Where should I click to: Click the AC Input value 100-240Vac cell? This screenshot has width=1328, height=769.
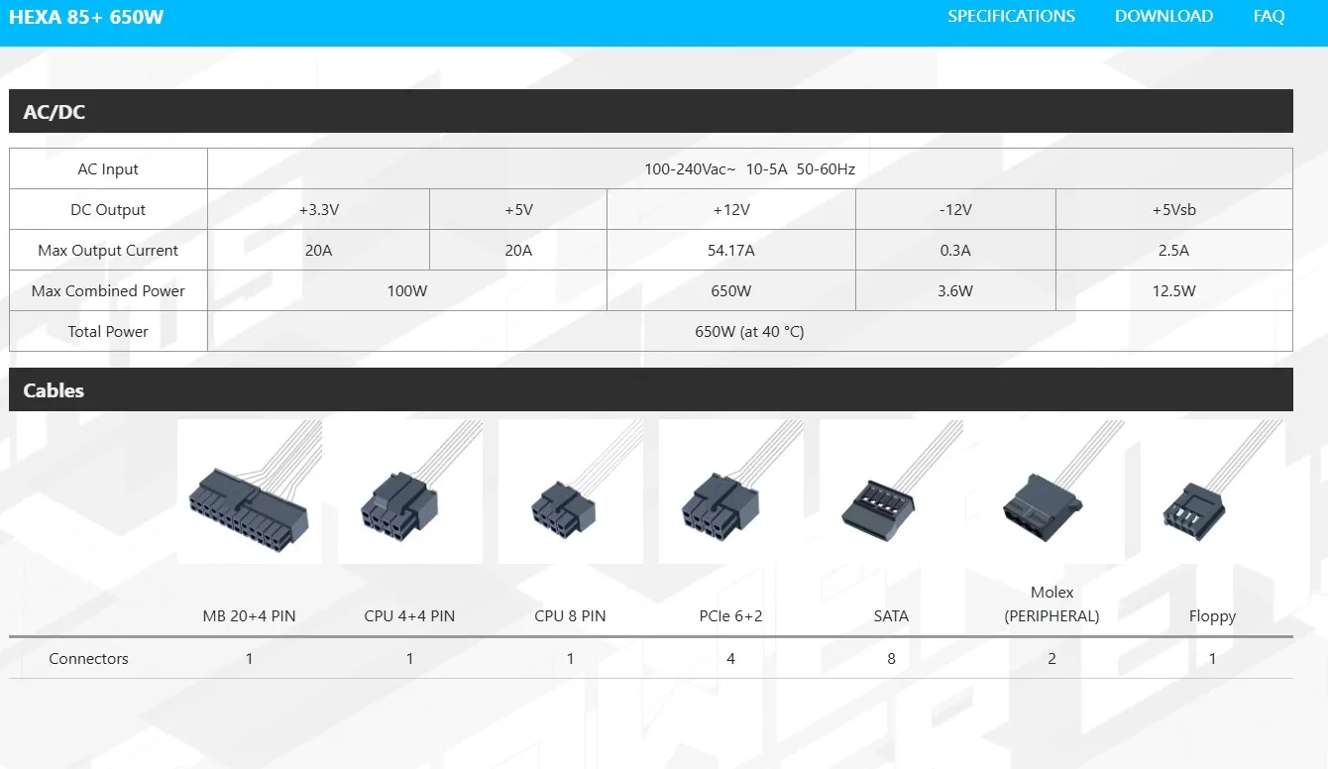(750, 168)
